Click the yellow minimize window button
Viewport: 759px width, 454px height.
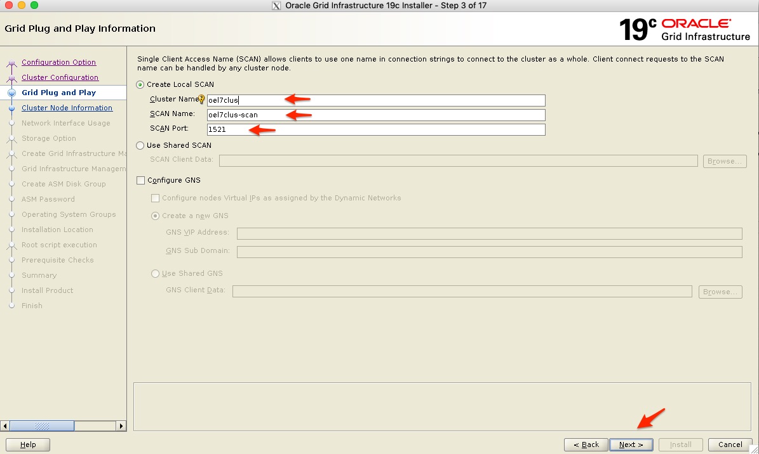point(22,5)
